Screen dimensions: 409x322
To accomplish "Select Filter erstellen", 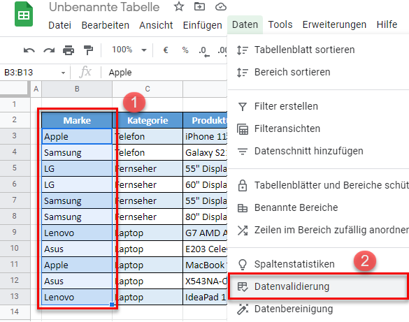I will 318,106.
